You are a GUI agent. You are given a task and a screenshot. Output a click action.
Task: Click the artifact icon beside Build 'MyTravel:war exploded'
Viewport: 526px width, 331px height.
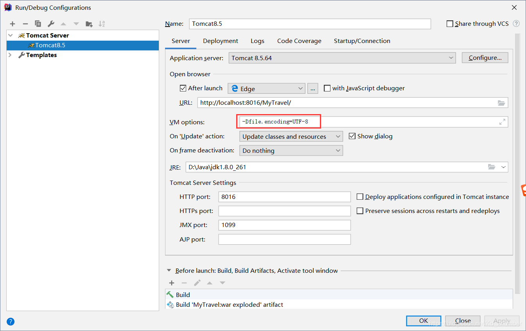point(170,304)
